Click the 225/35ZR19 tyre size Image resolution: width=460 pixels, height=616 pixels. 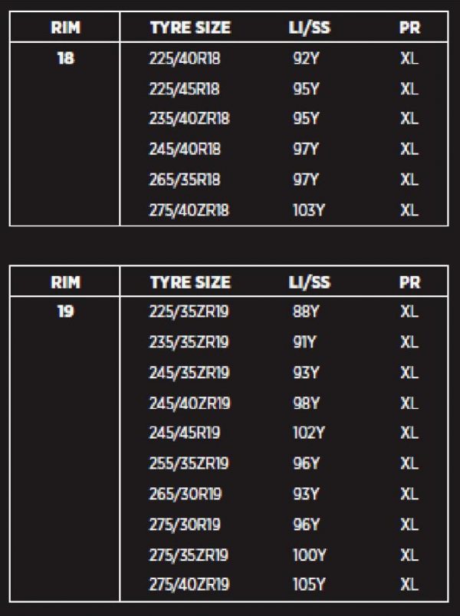pyautogui.click(x=189, y=312)
